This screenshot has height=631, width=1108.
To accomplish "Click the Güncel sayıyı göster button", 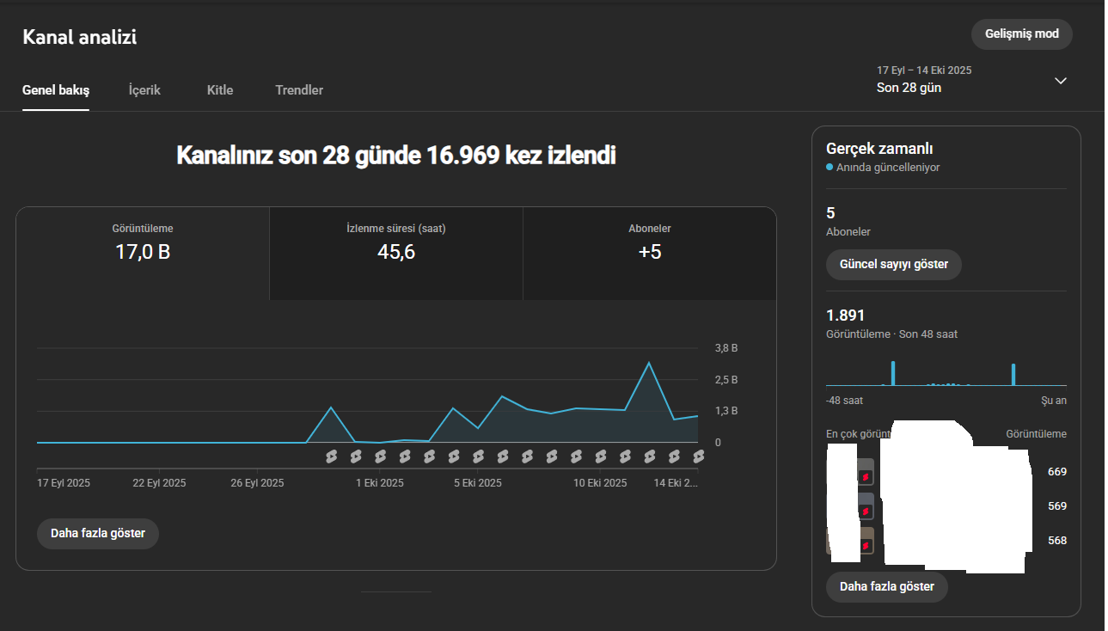I will (894, 265).
